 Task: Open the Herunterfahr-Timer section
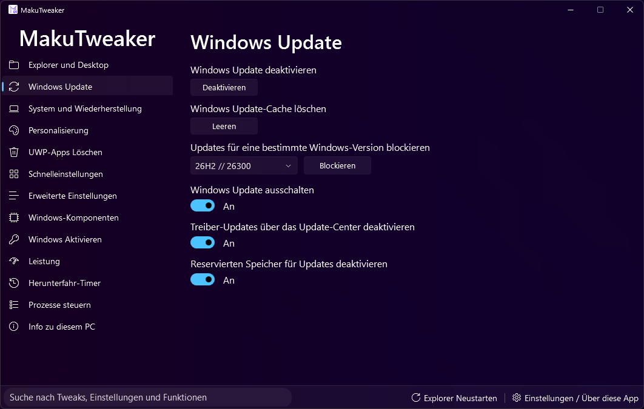[87, 283]
